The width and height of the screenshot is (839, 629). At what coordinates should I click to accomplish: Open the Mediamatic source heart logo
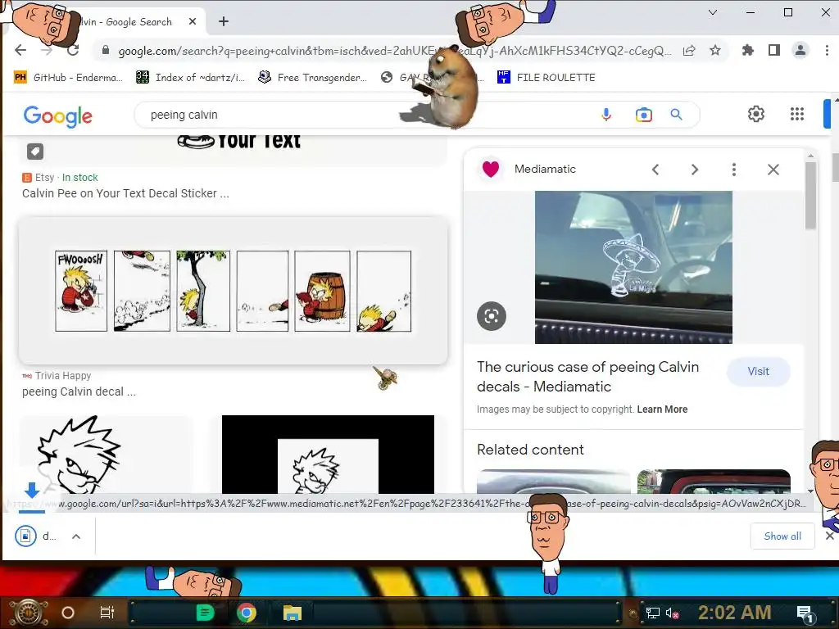[491, 169]
